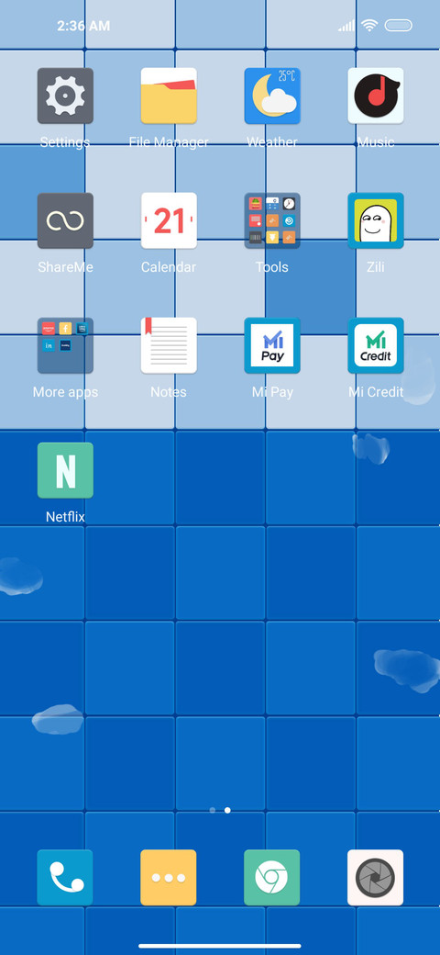Open the Weather app
This screenshot has width=440, height=955.
click(272, 95)
